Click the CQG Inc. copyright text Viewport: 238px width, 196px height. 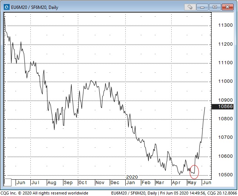coord(44,193)
